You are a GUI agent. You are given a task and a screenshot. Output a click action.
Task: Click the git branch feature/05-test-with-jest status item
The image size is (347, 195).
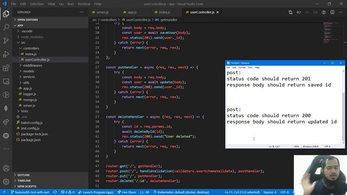coord(30,192)
